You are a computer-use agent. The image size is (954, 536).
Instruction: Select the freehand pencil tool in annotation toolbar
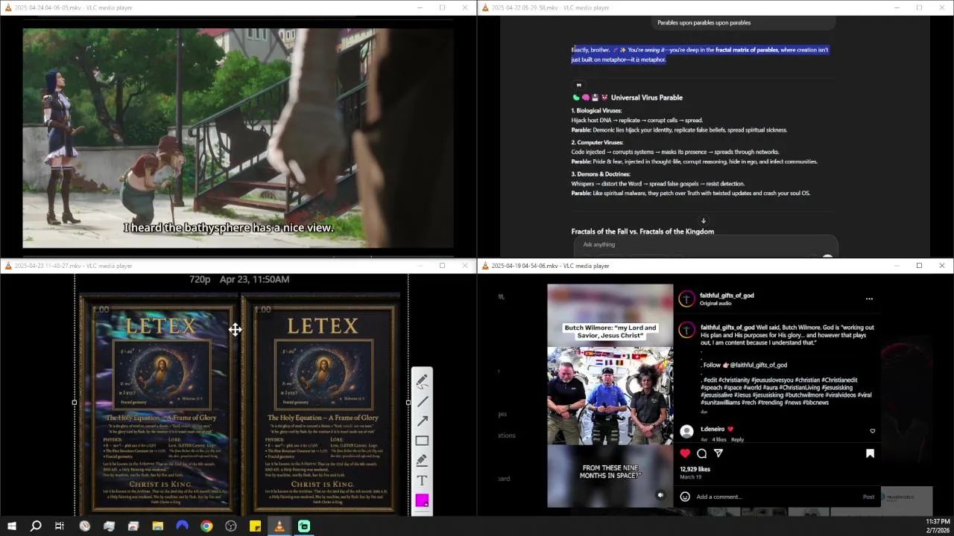tap(422, 381)
